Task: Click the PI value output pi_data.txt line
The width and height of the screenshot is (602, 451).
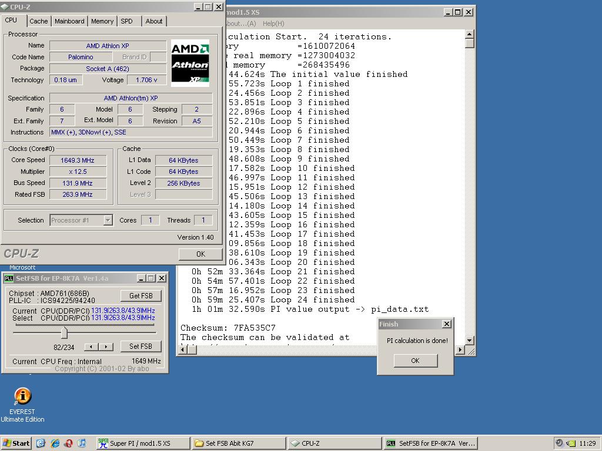Action: coord(310,309)
